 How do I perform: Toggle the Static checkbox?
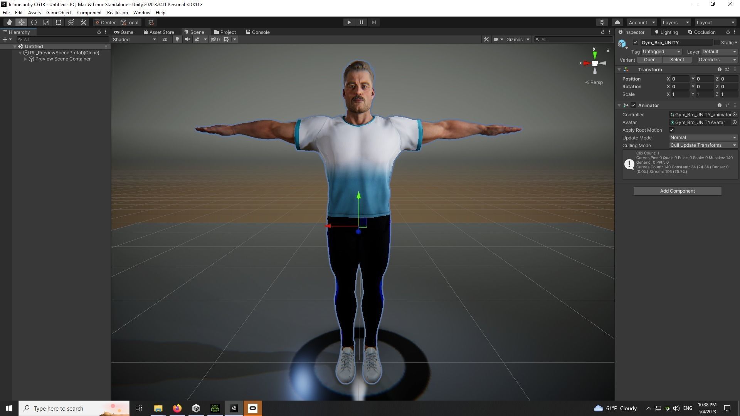(716, 42)
